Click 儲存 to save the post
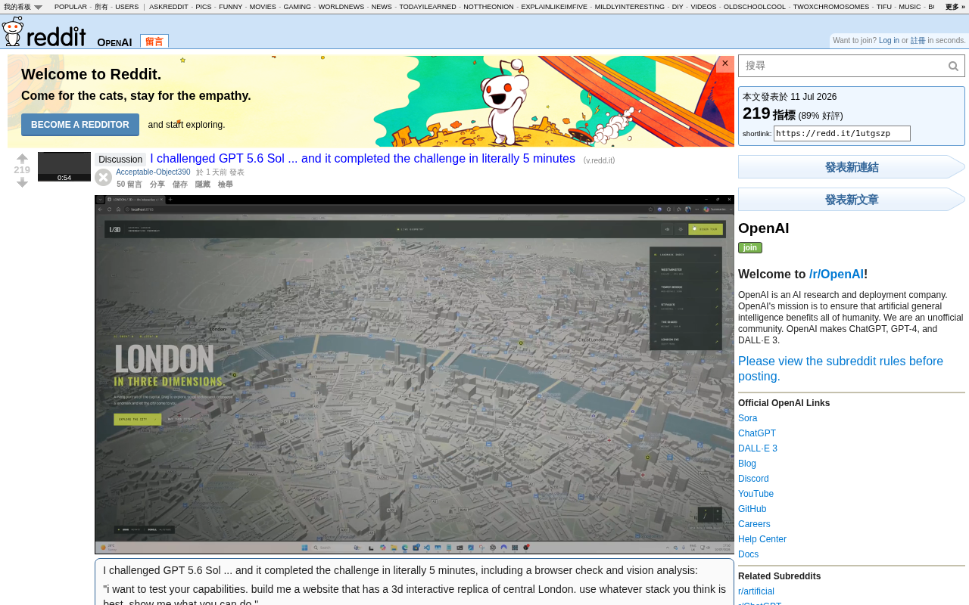Screen dimensions: 969x605 click(180, 185)
